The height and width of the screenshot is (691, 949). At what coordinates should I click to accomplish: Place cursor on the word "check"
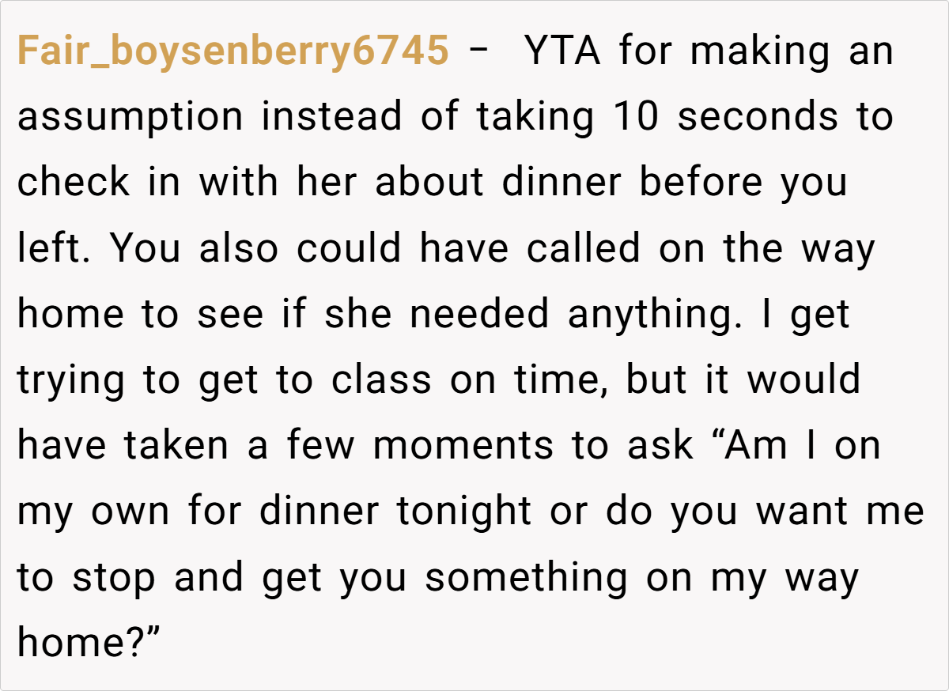pyautogui.click(x=73, y=183)
